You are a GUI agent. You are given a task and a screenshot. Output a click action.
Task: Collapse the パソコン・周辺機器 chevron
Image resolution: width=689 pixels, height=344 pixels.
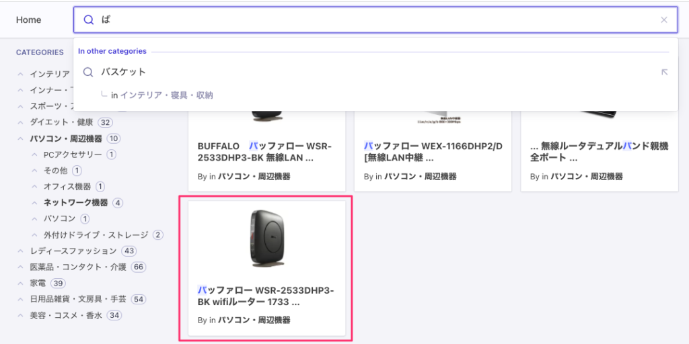tap(20, 138)
